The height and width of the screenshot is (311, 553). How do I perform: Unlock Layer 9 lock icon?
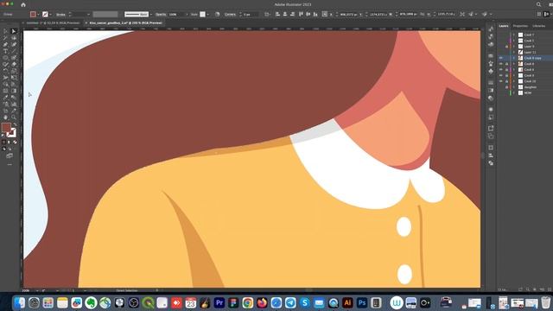point(507,47)
